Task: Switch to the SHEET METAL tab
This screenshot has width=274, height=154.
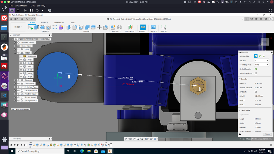Action: pos(59,23)
